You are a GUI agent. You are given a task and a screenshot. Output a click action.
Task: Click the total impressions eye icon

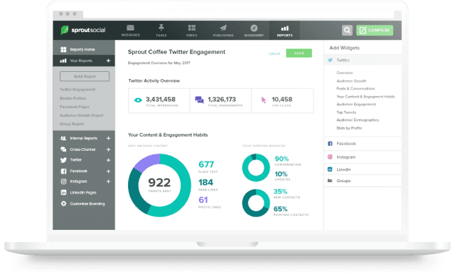(138, 100)
